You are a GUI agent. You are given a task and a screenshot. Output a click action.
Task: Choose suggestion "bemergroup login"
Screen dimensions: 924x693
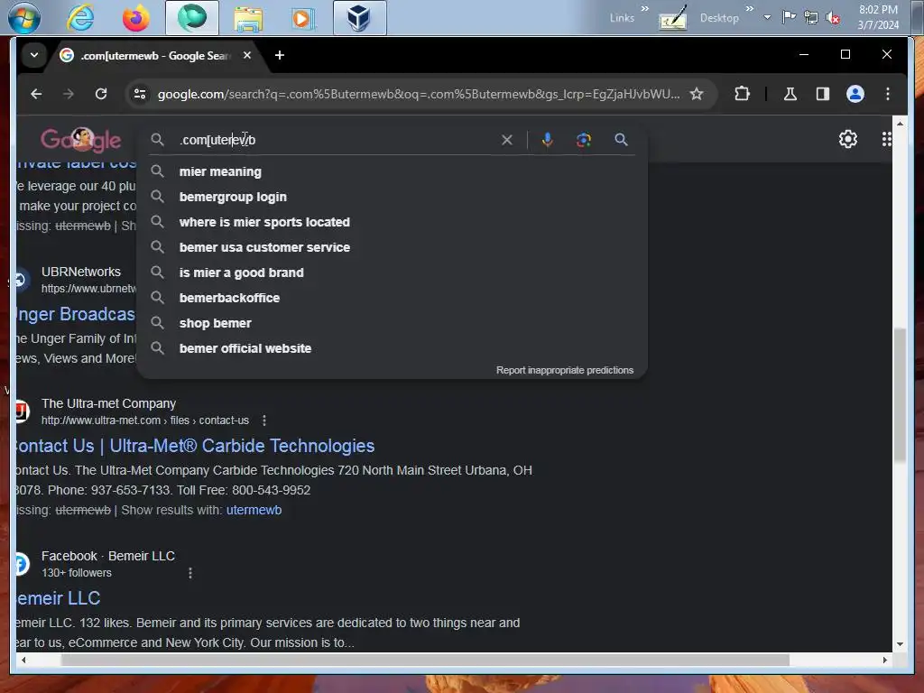[x=233, y=197]
